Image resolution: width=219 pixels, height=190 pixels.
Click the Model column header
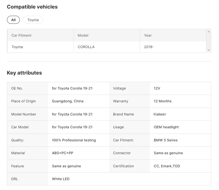coord(83,35)
